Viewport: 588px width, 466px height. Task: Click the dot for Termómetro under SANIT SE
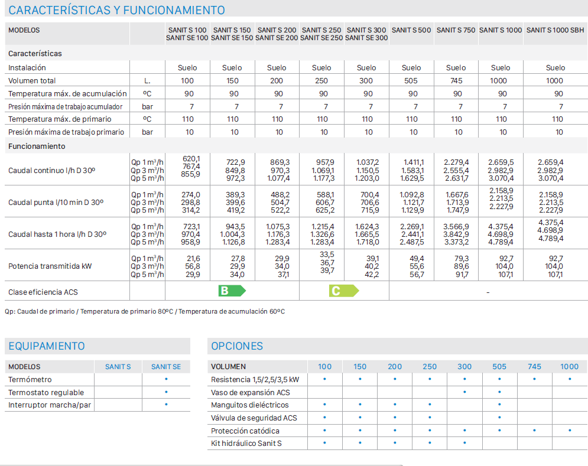click(x=166, y=379)
